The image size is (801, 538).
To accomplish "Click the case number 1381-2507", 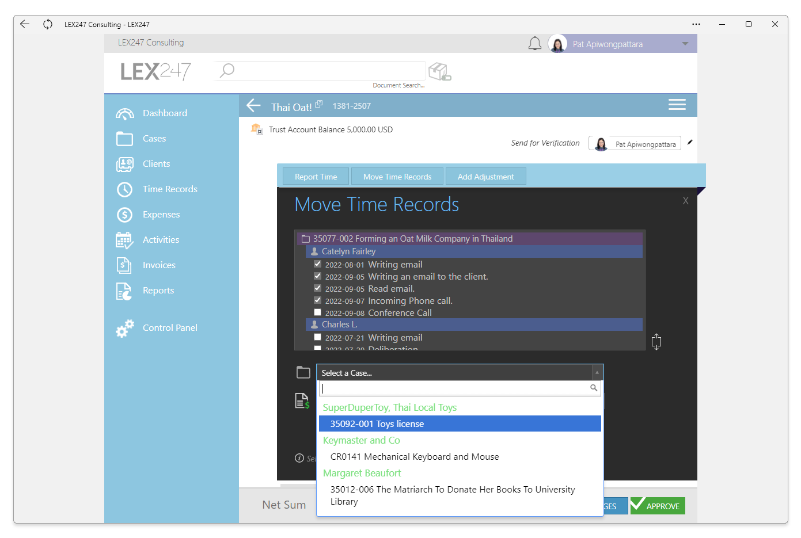I will click(352, 106).
